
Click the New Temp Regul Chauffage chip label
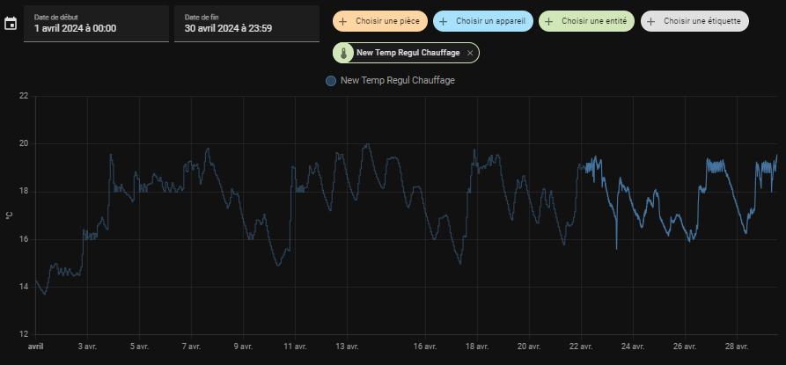[x=408, y=54]
